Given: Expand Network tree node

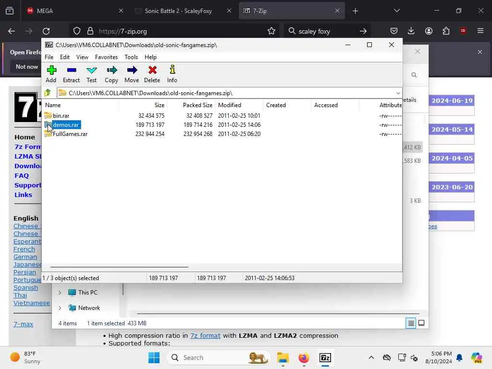Looking at the screenshot, I should click(x=60, y=308).
